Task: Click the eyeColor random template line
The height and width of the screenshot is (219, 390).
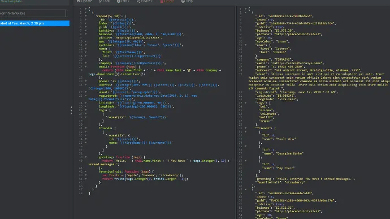Action: pyautogui.click(x=141, y=45)
